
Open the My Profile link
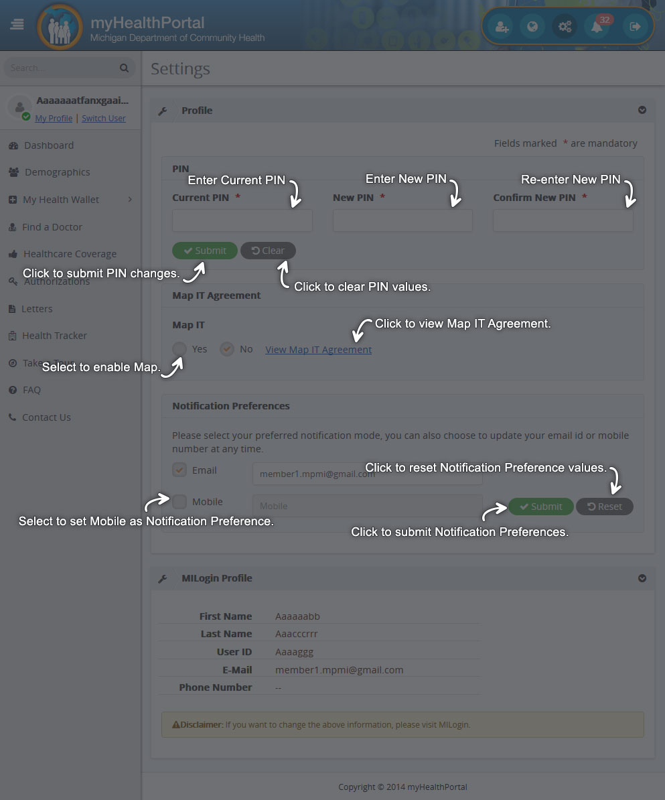[x=54, y=119]
